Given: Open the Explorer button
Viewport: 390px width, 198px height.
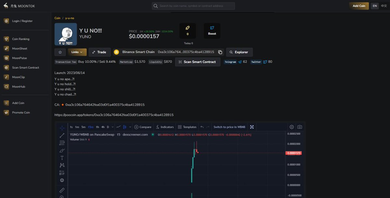Looking at the screenshot, I should click(x=239, y=52).
